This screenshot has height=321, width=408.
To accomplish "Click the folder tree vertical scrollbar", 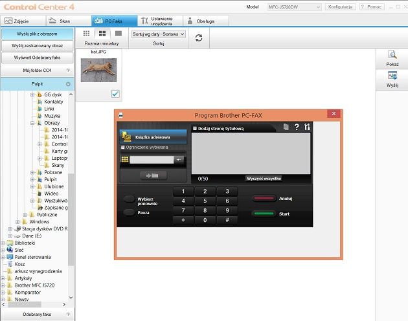I will (71, 219).
